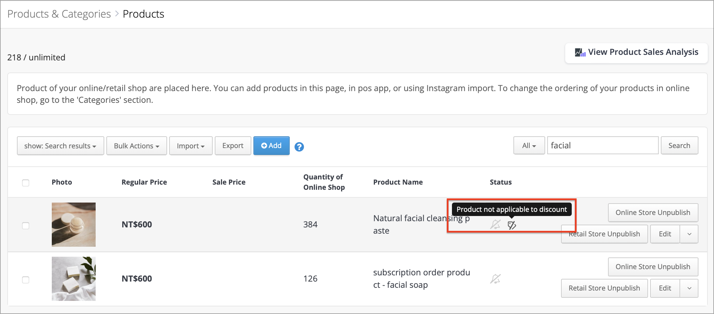Expand Edit options arrow for cleansing paste
This screenshot has height=314, width=714.
coord(689,234)
